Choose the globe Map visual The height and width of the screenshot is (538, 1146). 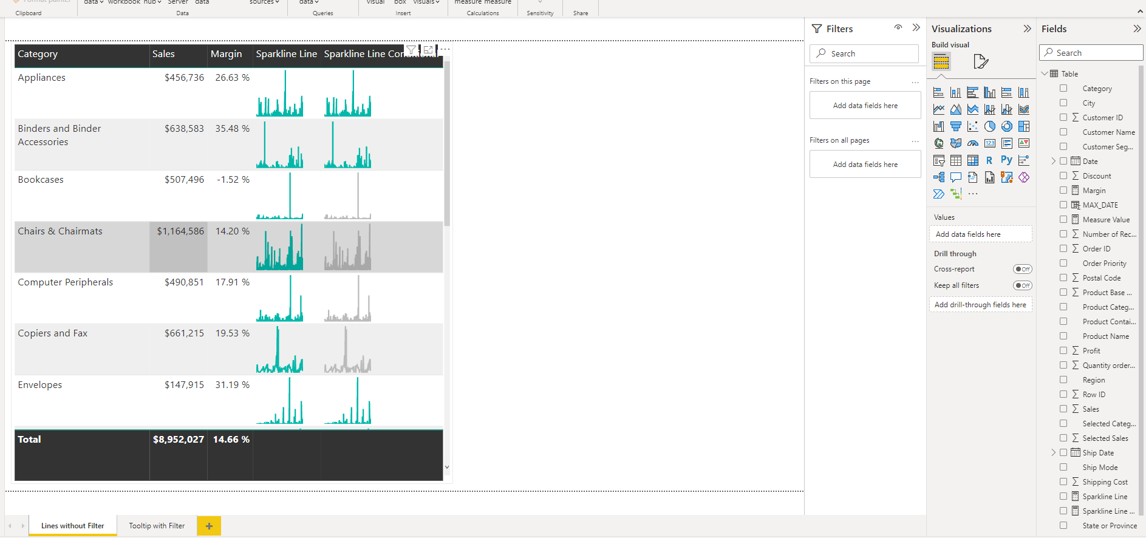939,143
